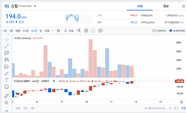Select the trend line drawing tool
This screenshot has width=186, height=113.
point(7,46)
